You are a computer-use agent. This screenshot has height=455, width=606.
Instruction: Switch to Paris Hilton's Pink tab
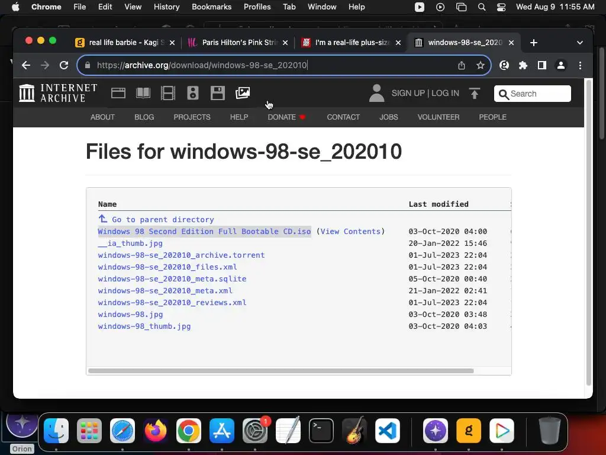pyautogui.click(x=239, y=43)
